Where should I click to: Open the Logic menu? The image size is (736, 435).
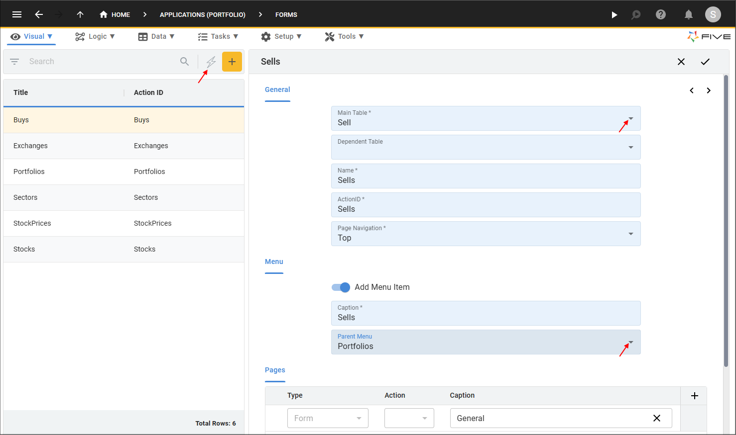tap(95, 36)
